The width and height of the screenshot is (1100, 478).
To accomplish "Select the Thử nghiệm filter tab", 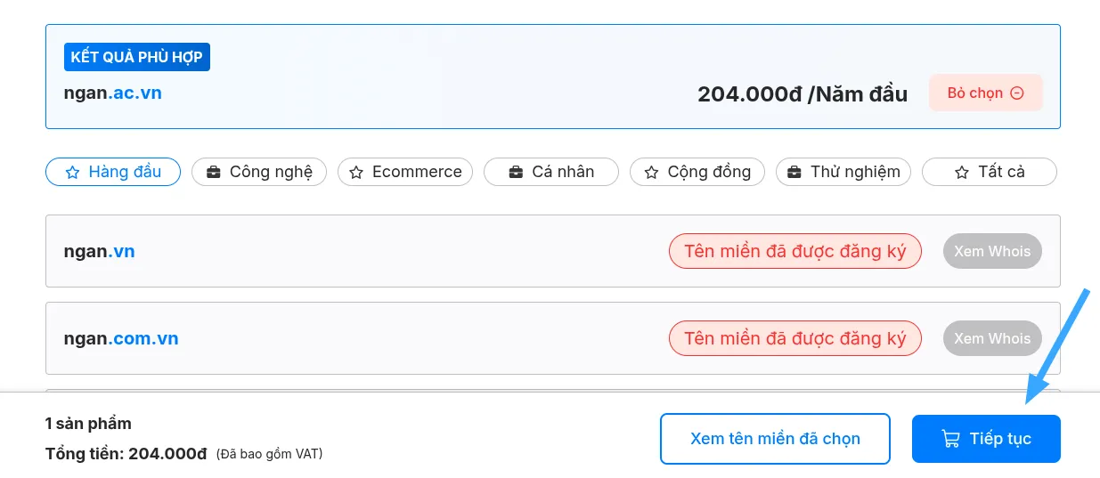I will click(x=843, y=172).
